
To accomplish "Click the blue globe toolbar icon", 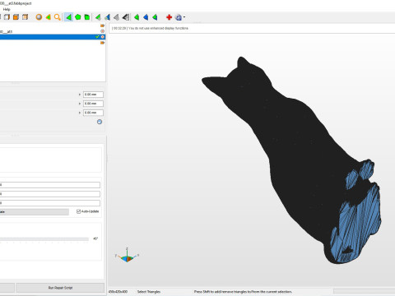I will click(179, 17).
